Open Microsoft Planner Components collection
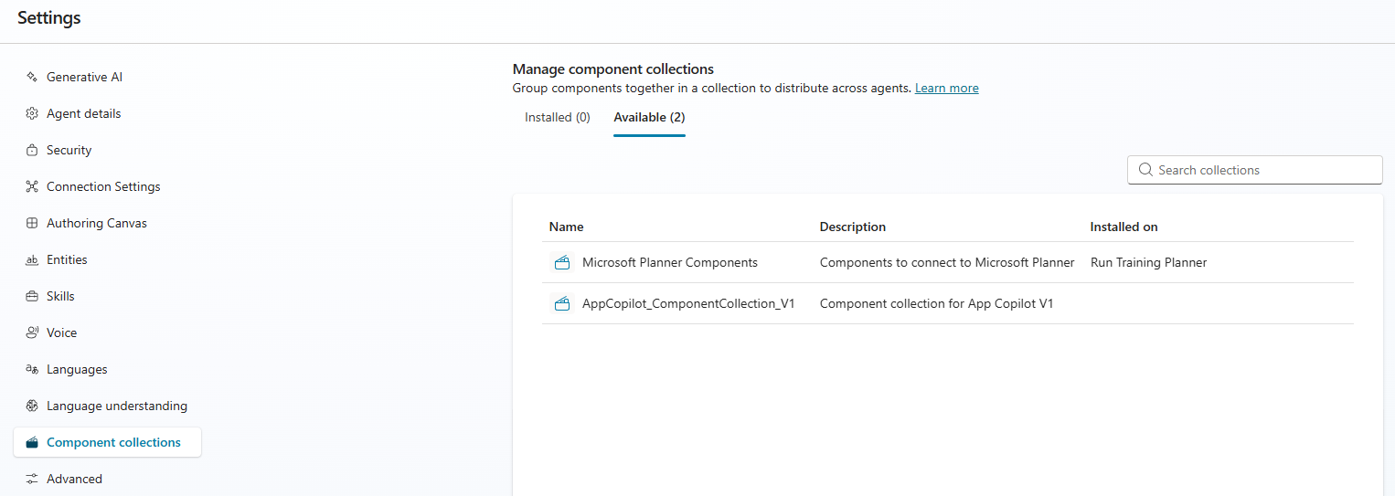 click(669, 263)
